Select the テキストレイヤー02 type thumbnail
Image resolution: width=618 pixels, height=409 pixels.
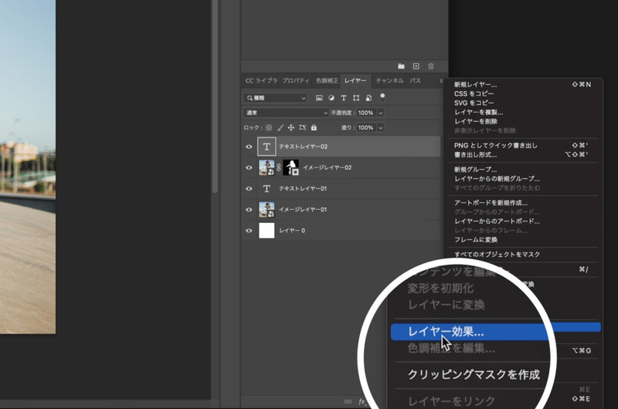click(267, 147)
